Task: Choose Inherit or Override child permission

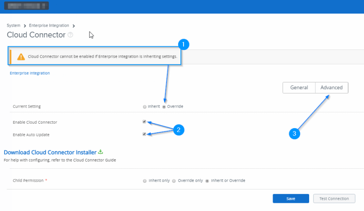Action: 207,181
